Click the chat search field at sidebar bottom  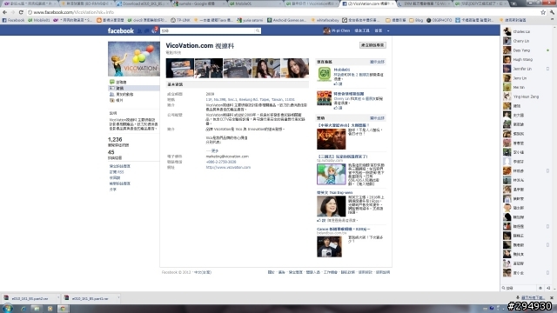520,288
